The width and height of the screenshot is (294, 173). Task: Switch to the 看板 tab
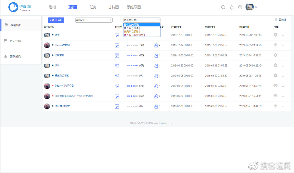(x=53, y=7)
